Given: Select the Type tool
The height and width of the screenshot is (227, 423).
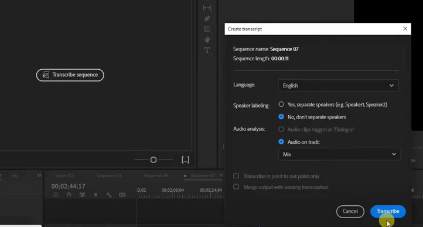Looking at the screenshot, I should [207, 50].
